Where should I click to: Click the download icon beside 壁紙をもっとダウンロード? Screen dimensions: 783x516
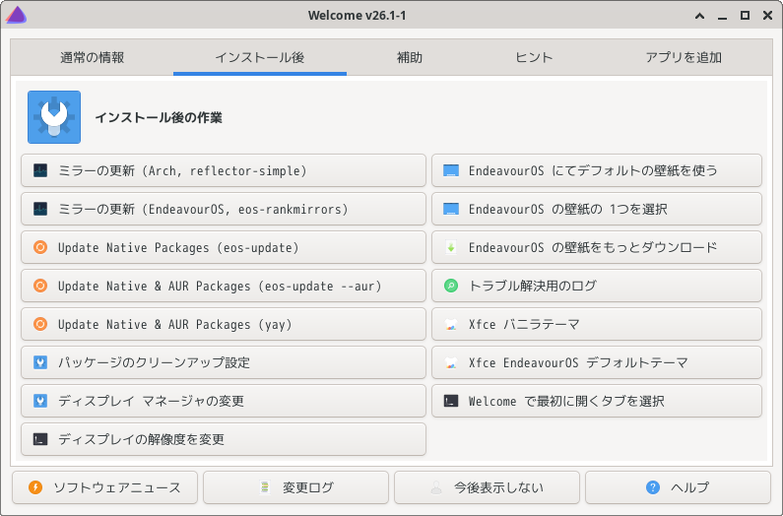(451, 247)
